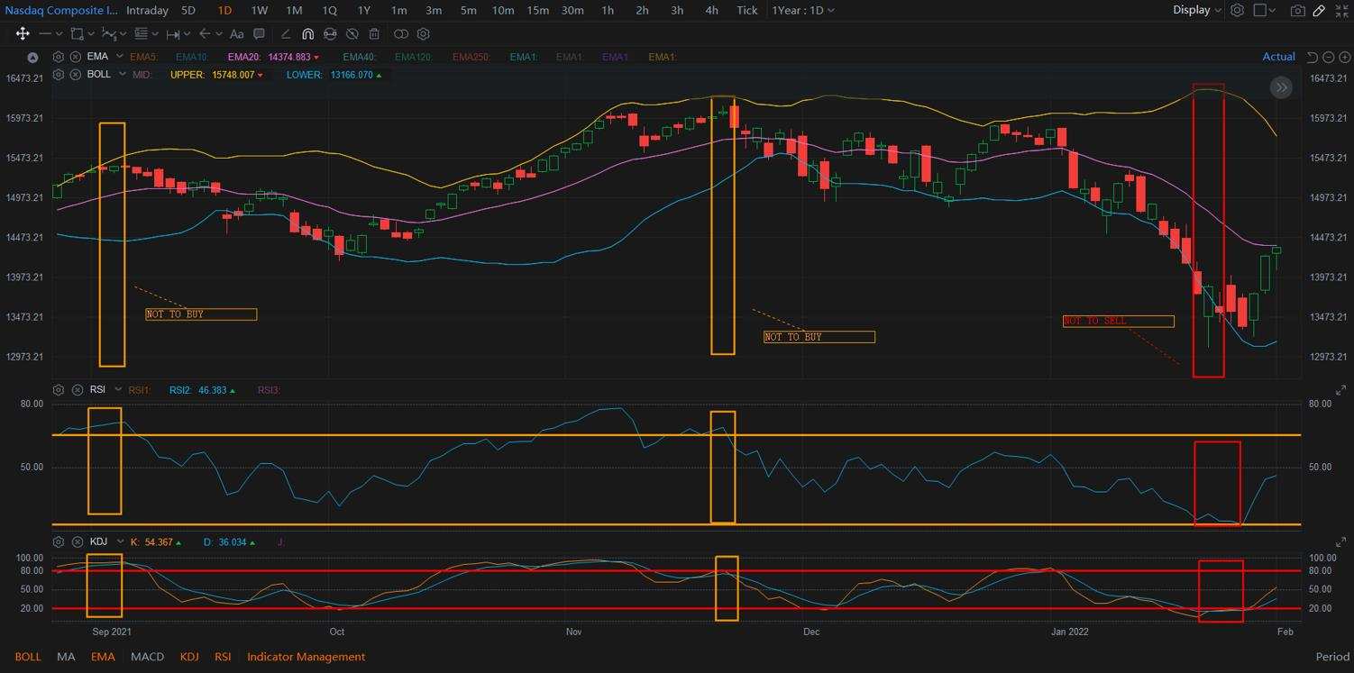
Task: Select the Tick timeframe
Action: click(x=747, y=10)
